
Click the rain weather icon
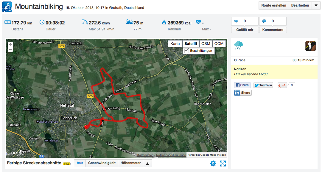pos(238,45)
